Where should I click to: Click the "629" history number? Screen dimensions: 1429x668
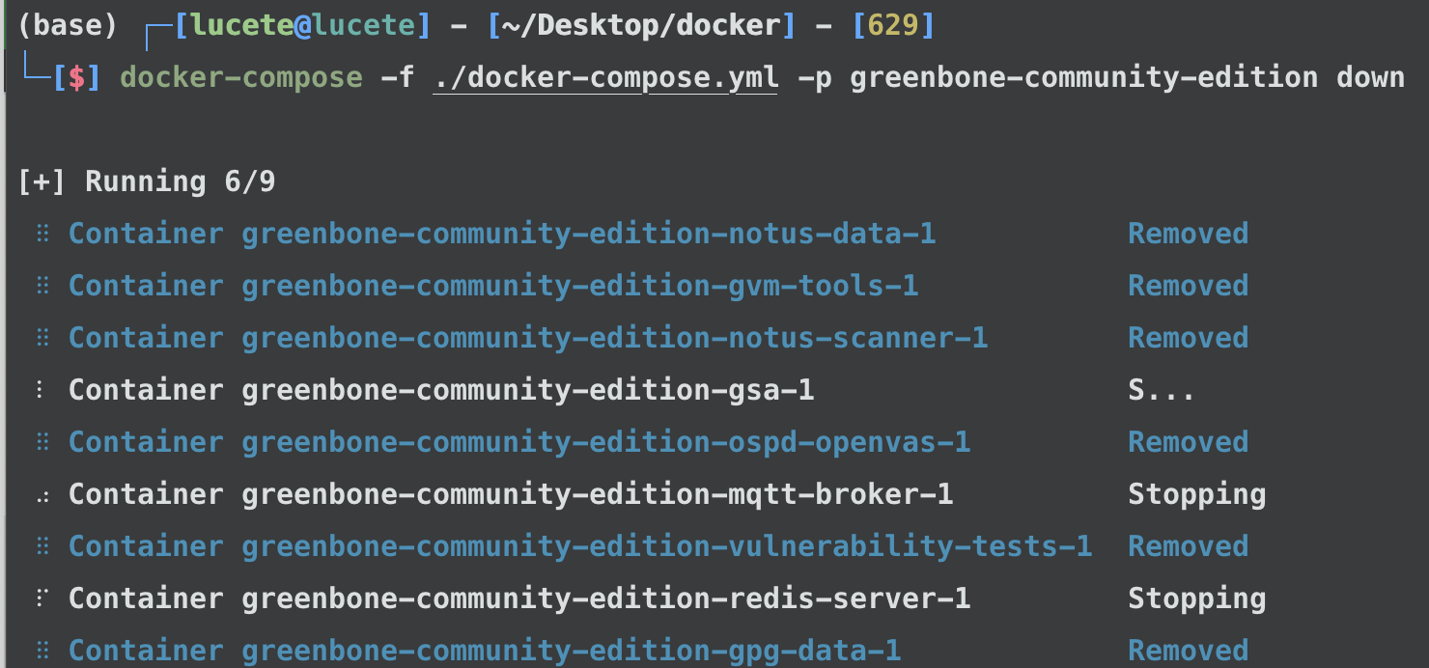(x=892, y=25)
